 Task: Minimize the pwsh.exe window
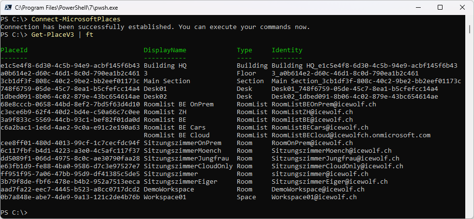[x=419, y=7]
